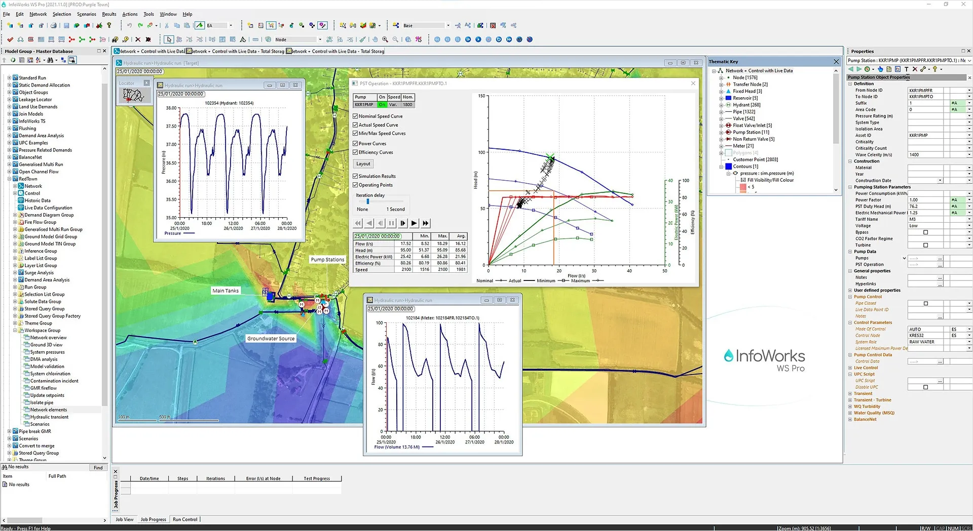Image resolution: width=973 pixels, height=531 pixels.
Task: Select the pan (hand) tool on the toolbar
Action: (x=376, y=39)
